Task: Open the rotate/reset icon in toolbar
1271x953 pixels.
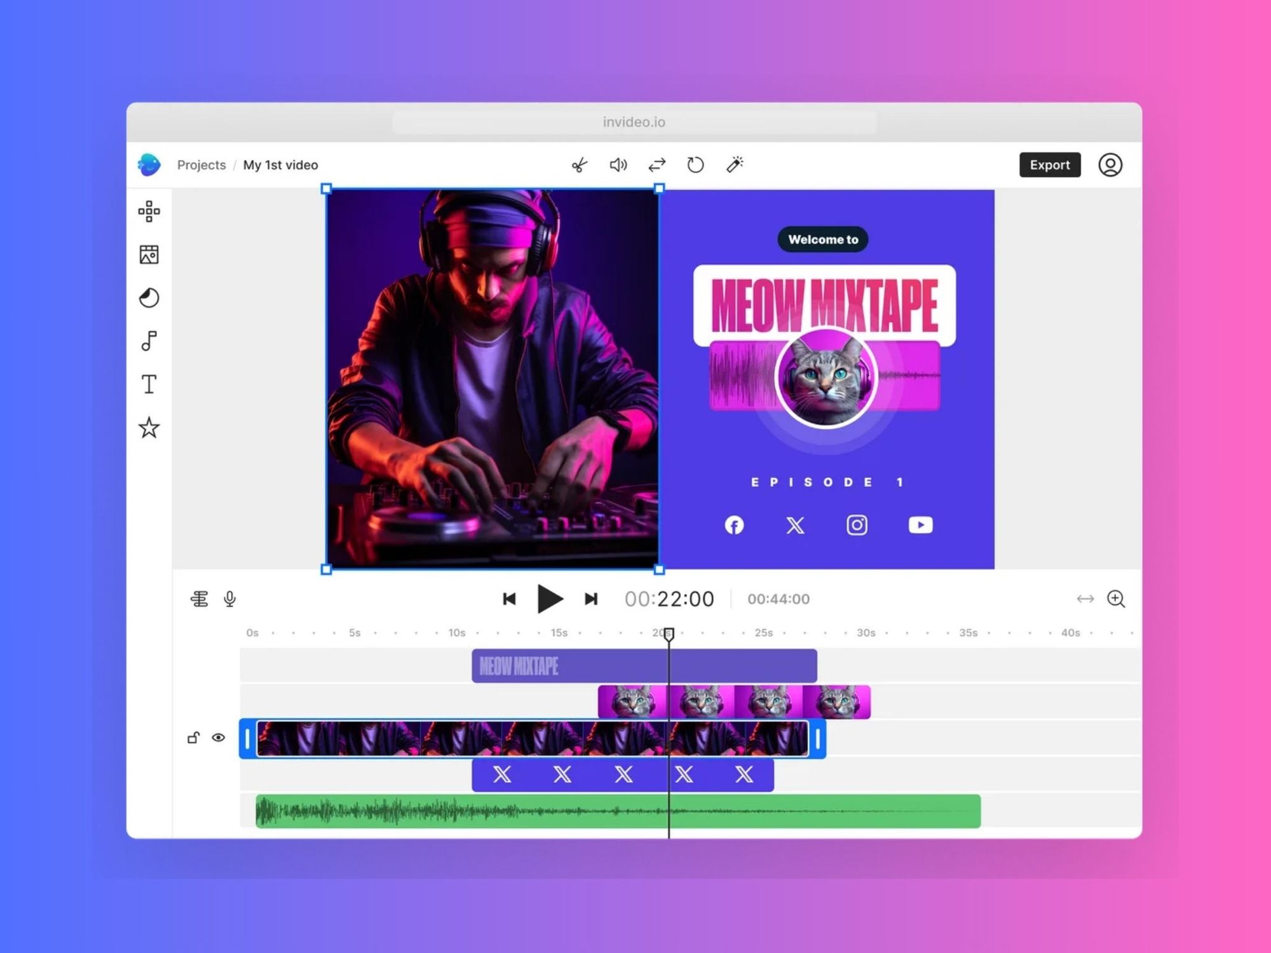Action: pos(696,165)
